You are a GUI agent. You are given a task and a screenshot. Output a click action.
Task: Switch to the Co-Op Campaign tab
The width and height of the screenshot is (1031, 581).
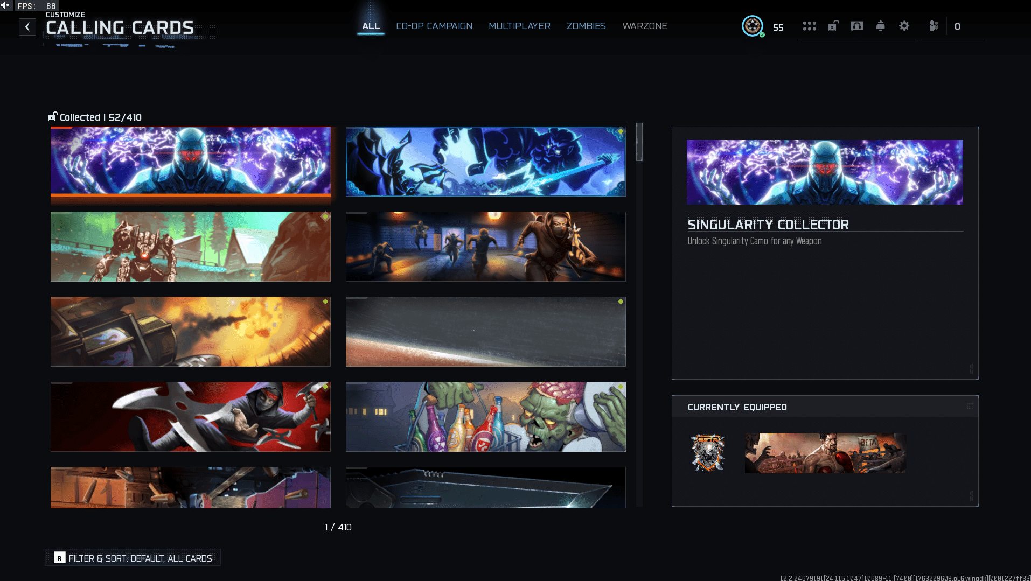pos(434,26)
